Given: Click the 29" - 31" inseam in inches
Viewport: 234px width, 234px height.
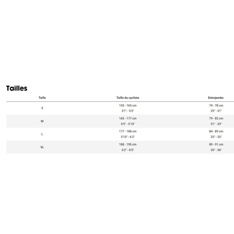Looking at the screenshot, I should click(216, 111).
